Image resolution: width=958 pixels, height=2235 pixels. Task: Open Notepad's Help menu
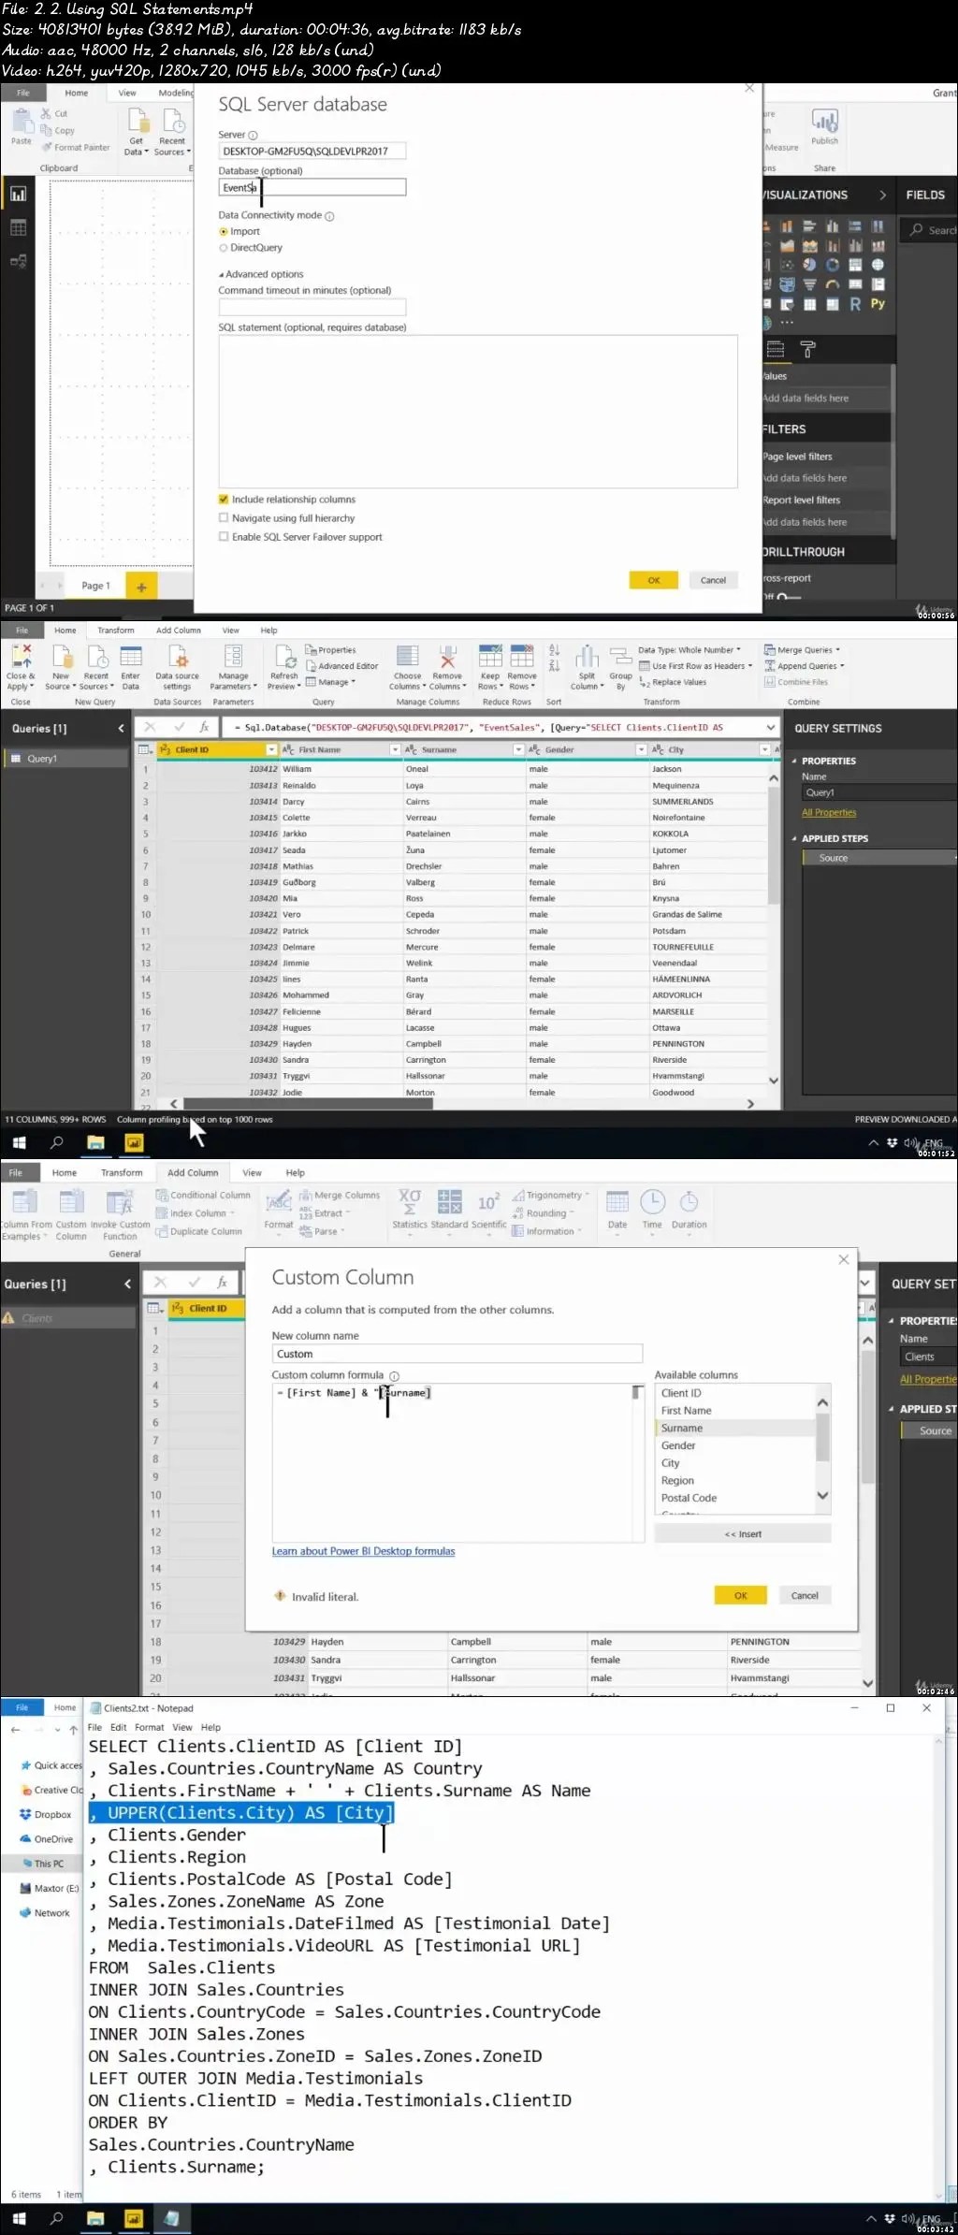click(210, 1727)
